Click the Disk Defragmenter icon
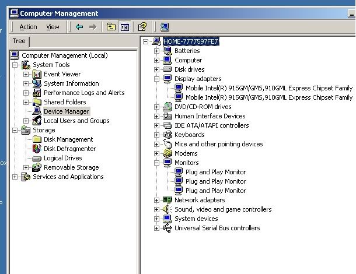Viewport: 356px width, 274px height. point(37,149)
